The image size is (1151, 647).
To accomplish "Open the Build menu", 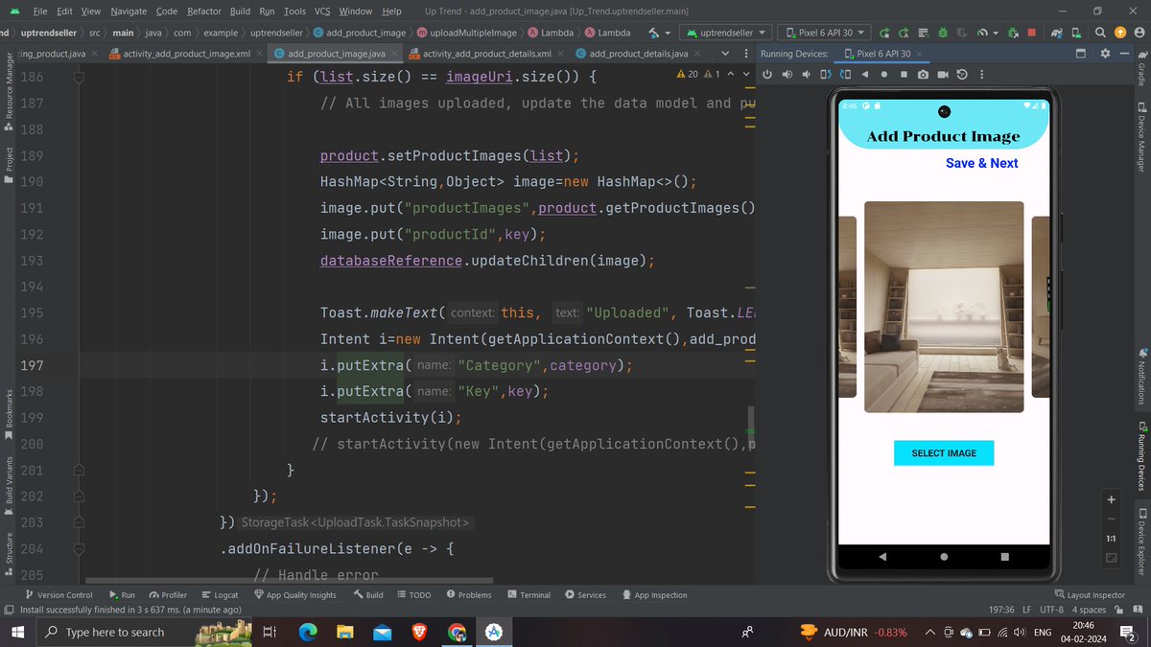I will [241, 11].
